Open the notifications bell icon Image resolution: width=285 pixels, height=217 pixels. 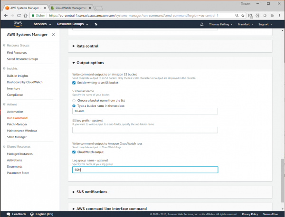pos(202,24)
